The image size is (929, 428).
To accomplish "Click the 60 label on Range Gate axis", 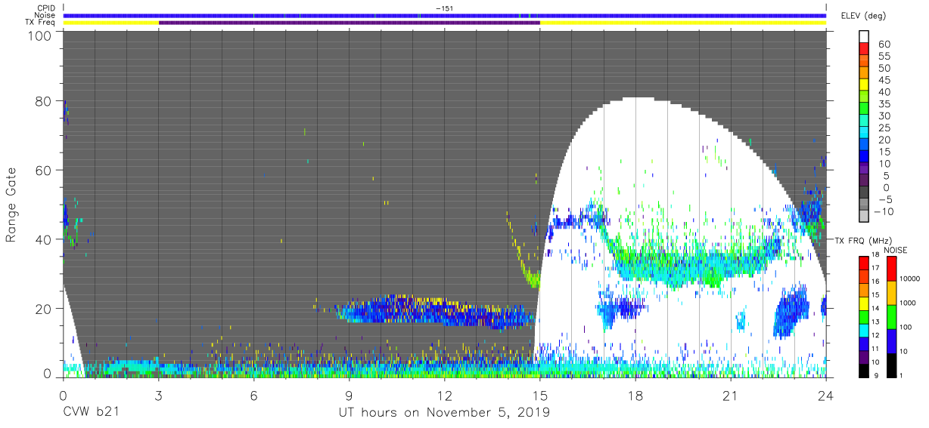I will click(45, 170).
